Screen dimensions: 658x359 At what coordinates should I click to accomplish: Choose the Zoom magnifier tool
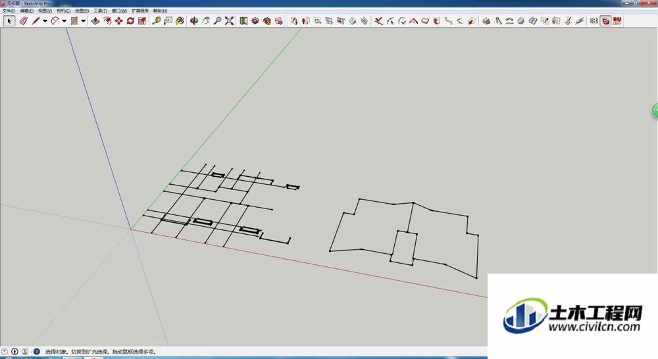pyautogui.click(x=217, y=20)
